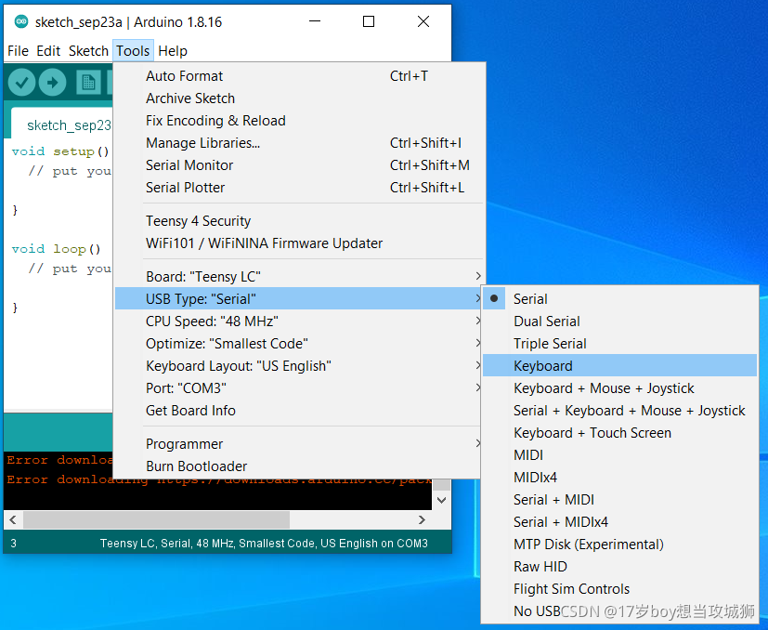
Task: Choose Serial + MIDI option
Action: pos(619,500)
